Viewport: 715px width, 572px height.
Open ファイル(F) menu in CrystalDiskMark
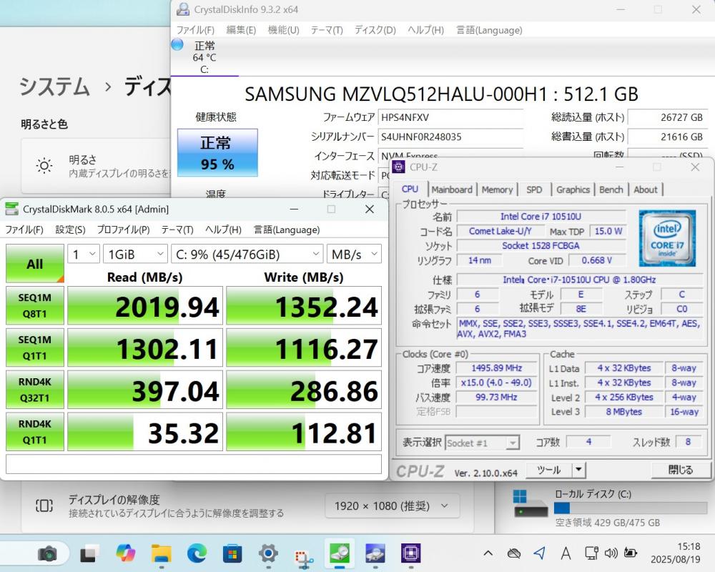pyautogui.click(x=24, y=230)
